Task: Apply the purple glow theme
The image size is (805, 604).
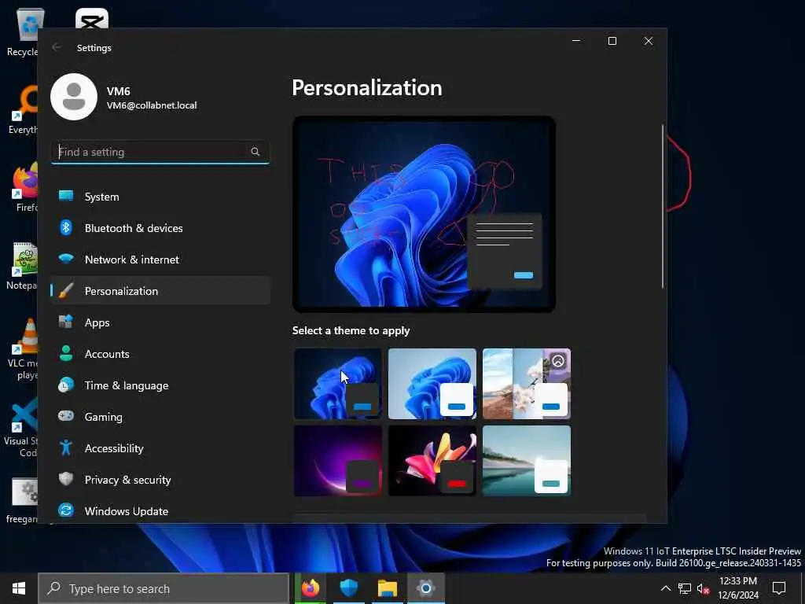Action: tap(338, 461)
